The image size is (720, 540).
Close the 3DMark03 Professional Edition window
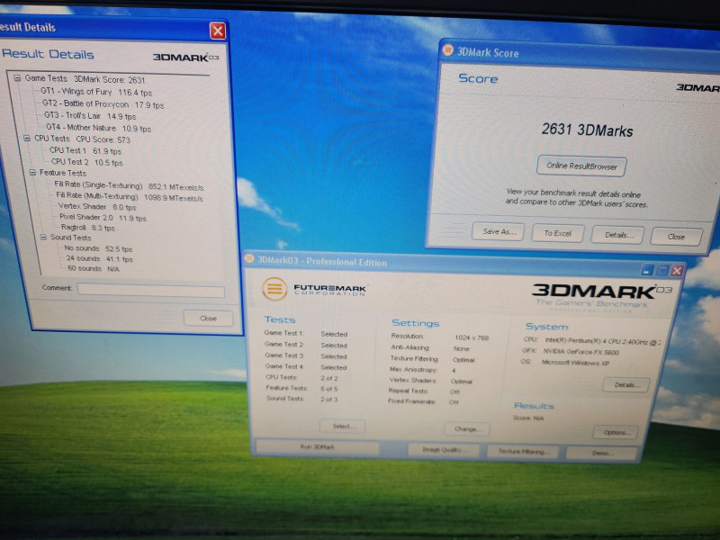coord(677,271)
